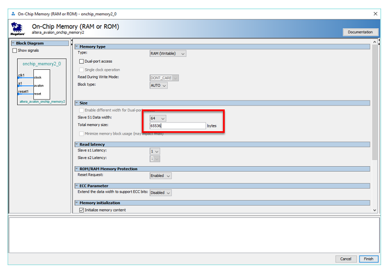Collapse the ECC Parameter section
Screen dimensions: 391x275
(77, 185)
